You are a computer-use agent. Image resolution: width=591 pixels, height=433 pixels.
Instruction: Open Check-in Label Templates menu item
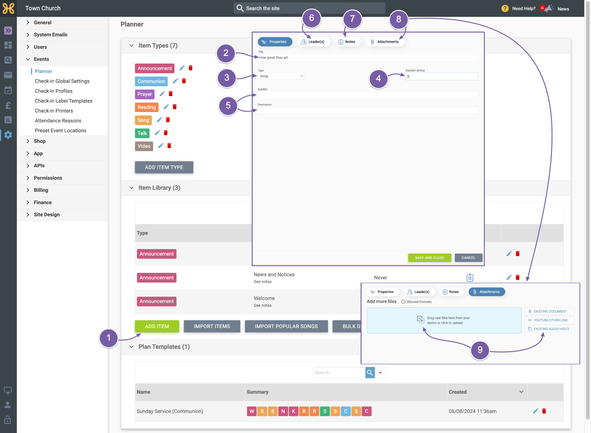64,101
